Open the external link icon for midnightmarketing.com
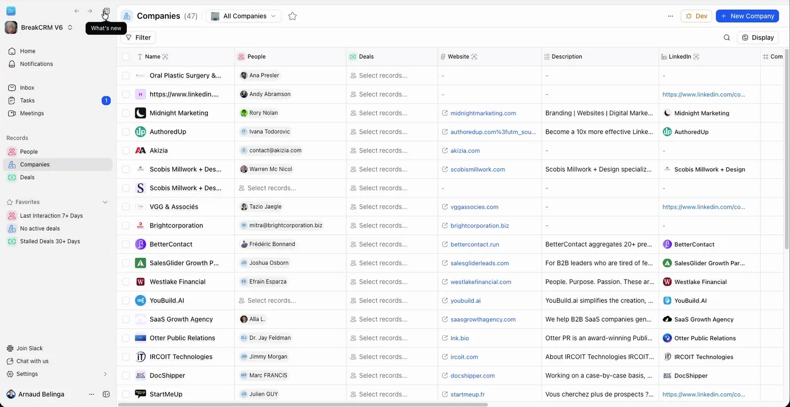The width and height of the screenshot is (790, 407). tap(445, 113)
